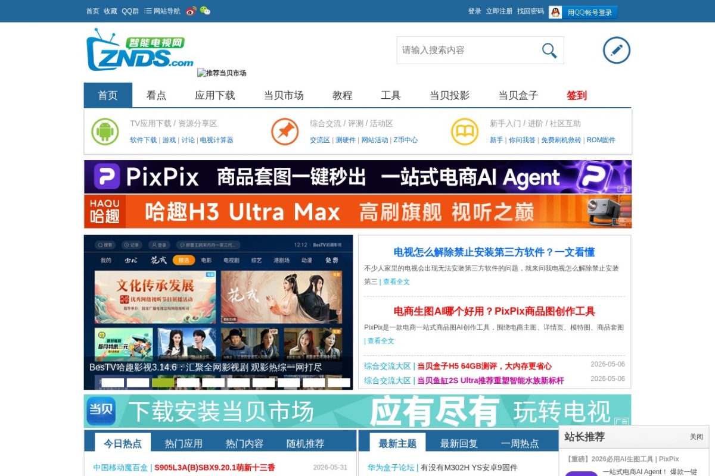Click the 找回密码 link
Viewport: 715px width, 476px height.
pos(530,11)
